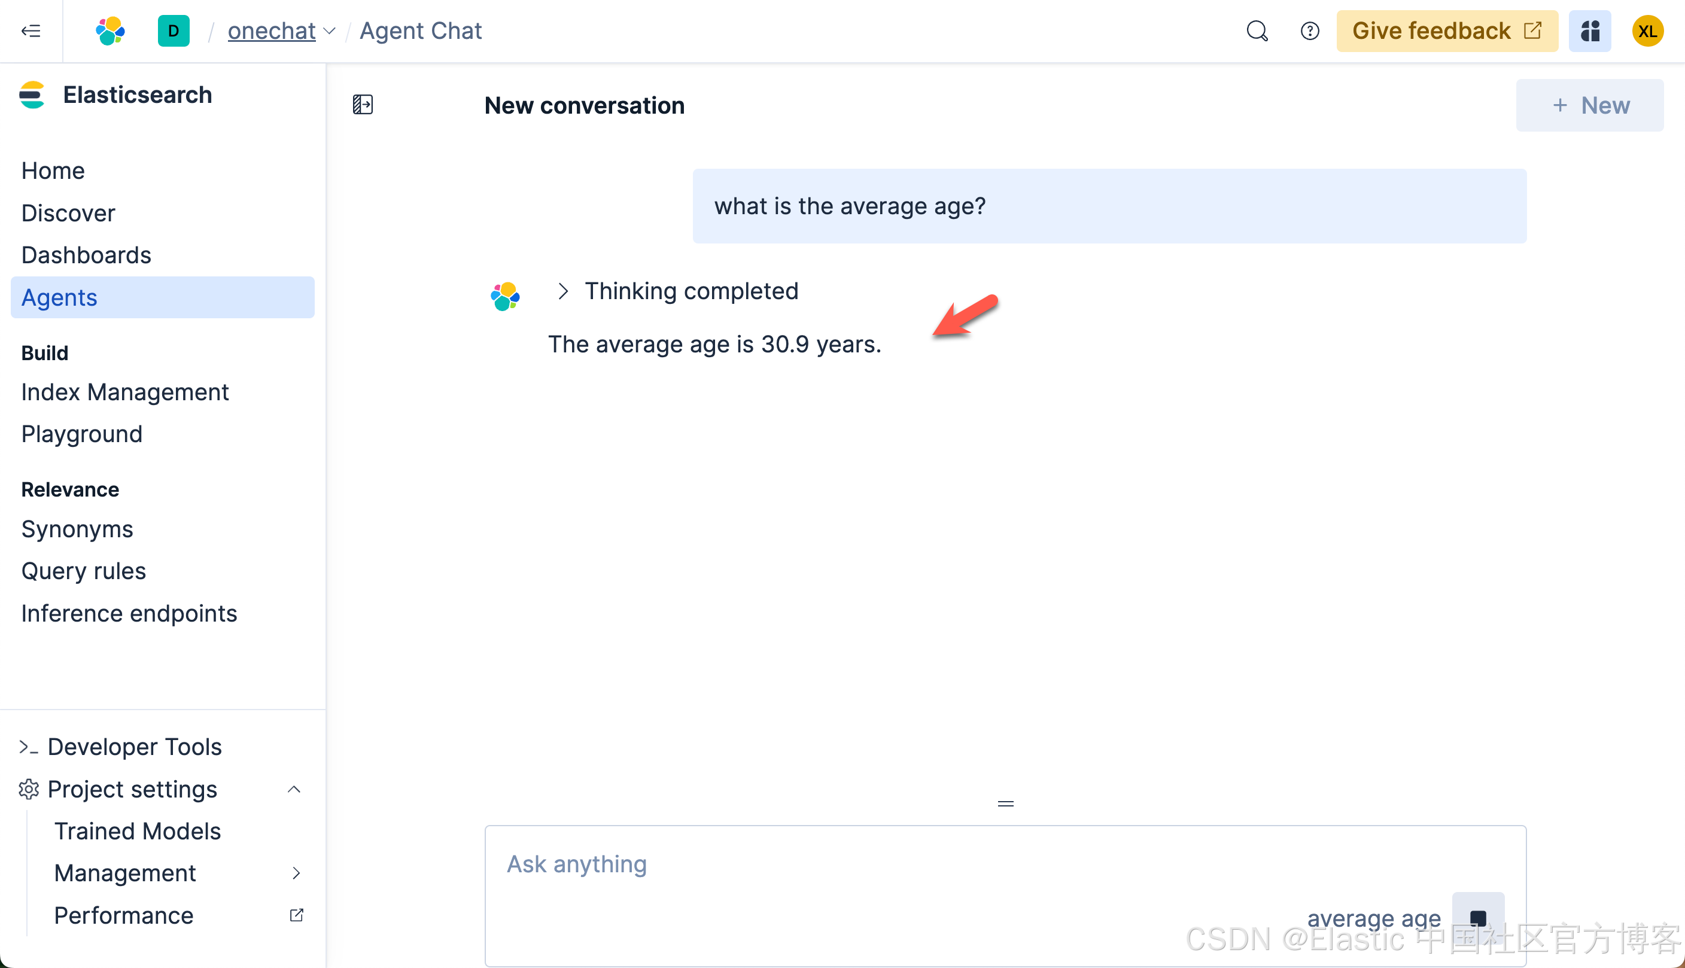Open the help question mark icon

click(x=1309, y=31)
